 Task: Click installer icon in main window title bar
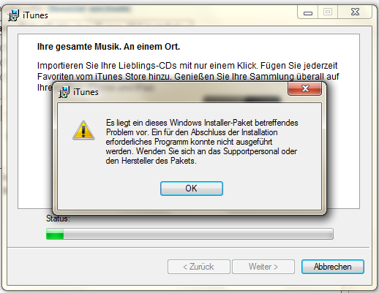pyautogui.click(x=13, y=15)
